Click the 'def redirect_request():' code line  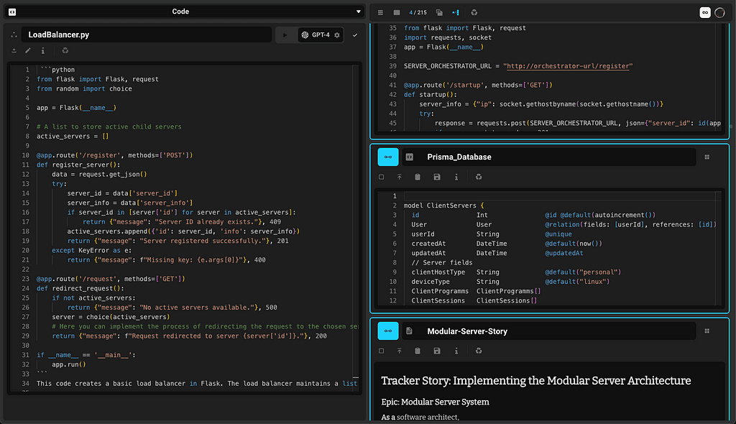80,288
